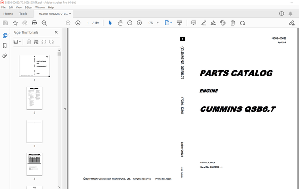Expand the fit page tool dropdown arrow
This screenshot has width=299, height=189.
(x=171, y=23)
